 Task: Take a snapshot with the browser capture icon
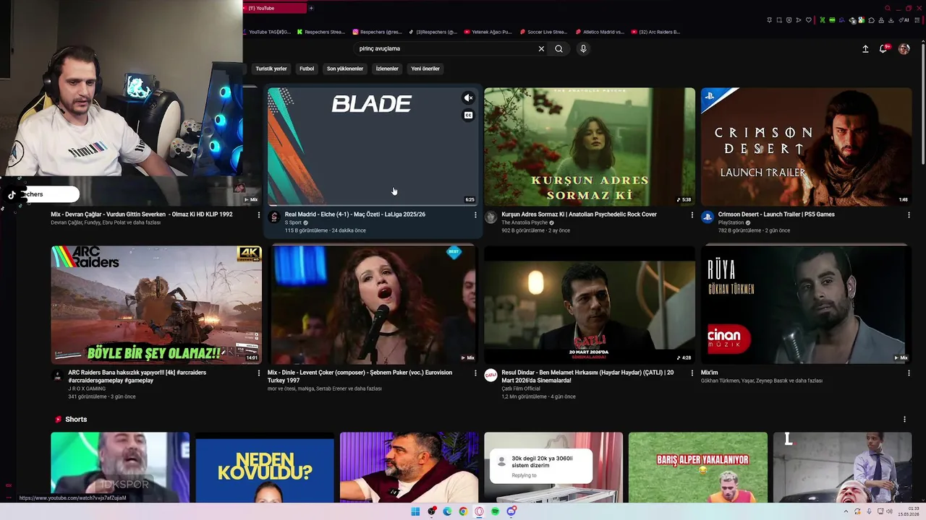779,20
